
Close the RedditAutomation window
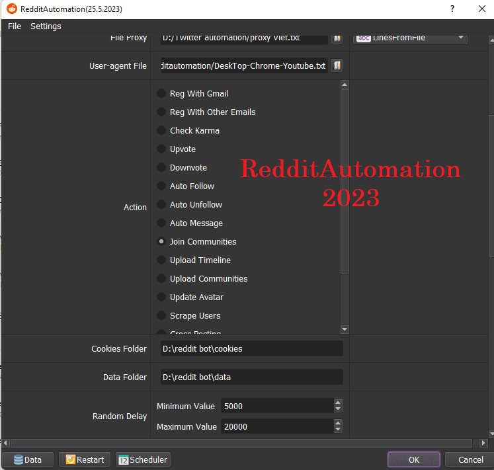click(481, 9)
